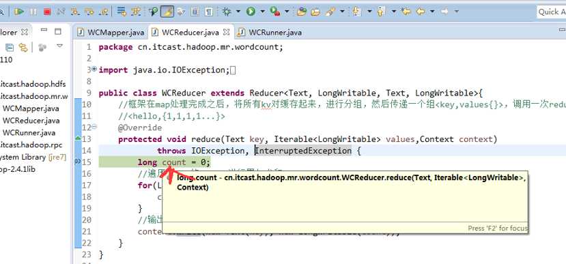Open the Debug launch dropdown arrow
This screenshot has width=566, height=264.
[x=238, y=12]
